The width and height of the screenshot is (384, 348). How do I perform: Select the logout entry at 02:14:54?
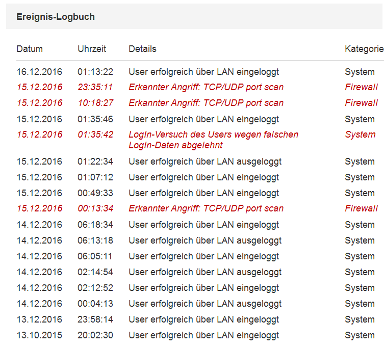click(x=205, y=272)
